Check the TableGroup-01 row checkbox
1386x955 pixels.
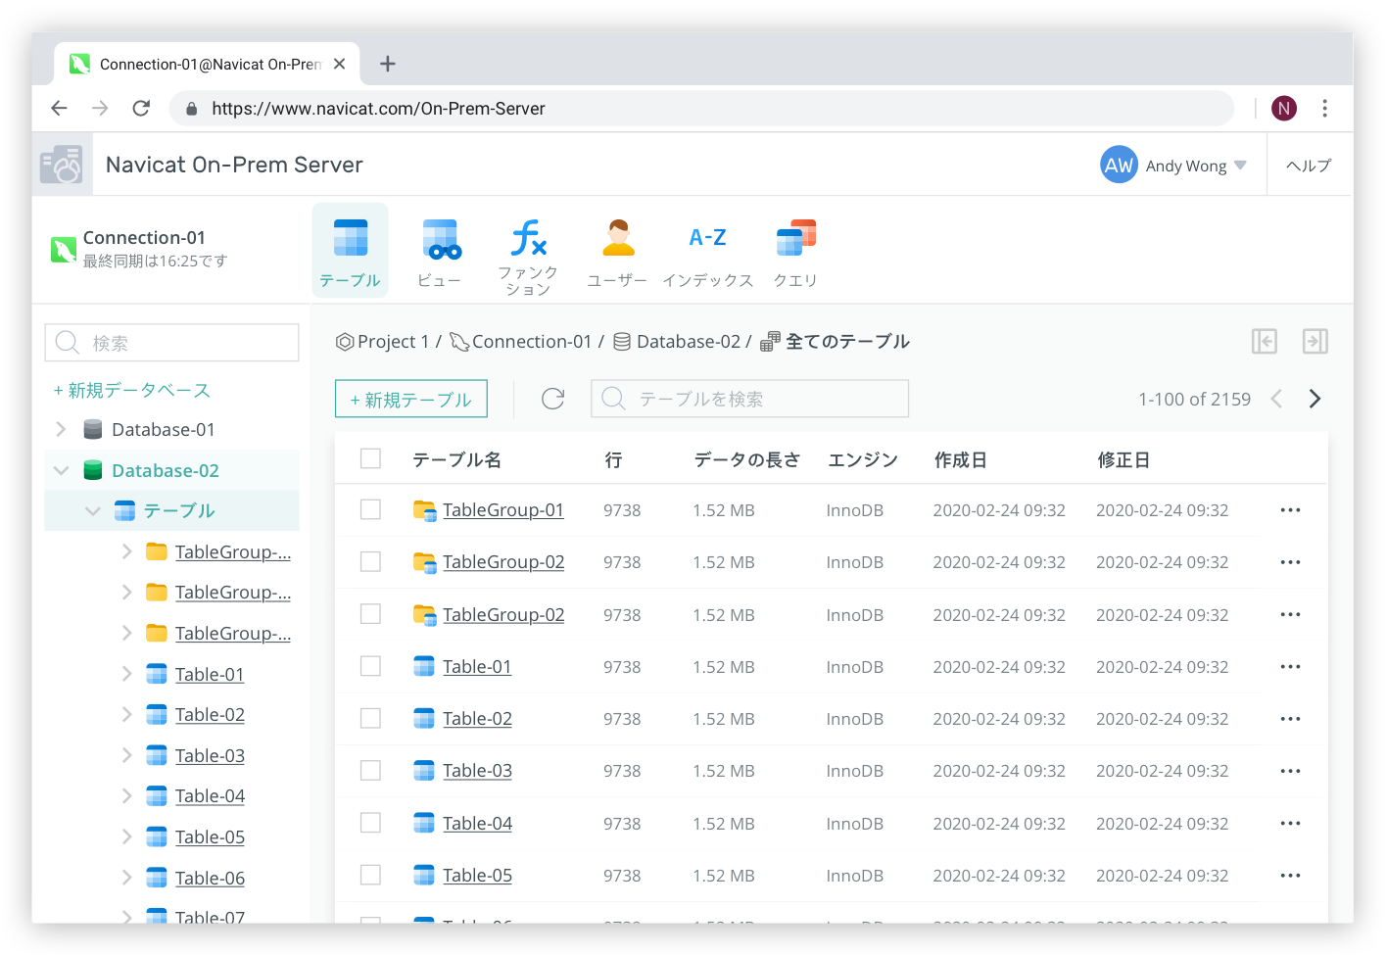click(x=370, y=509)
